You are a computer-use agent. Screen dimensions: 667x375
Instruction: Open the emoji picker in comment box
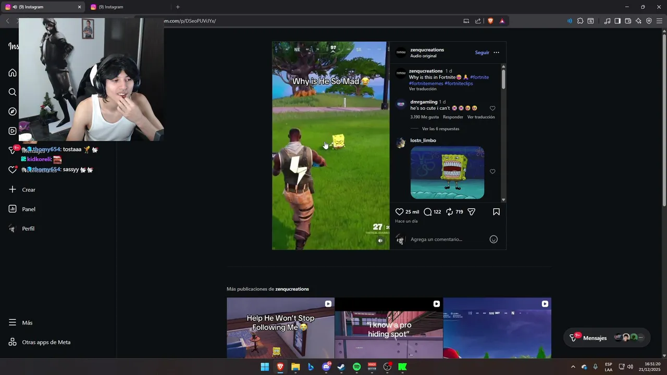(493, 240)
